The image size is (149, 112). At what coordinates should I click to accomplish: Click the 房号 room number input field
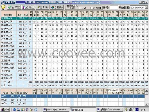[114, 7]
